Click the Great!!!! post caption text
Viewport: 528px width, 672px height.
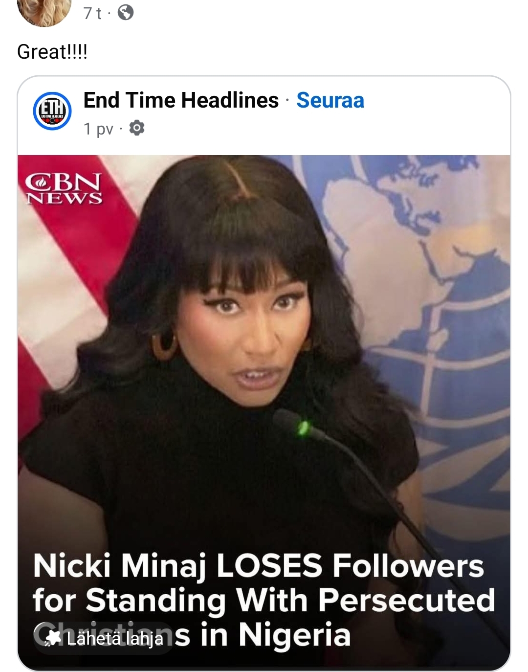(x=52, y=51)
